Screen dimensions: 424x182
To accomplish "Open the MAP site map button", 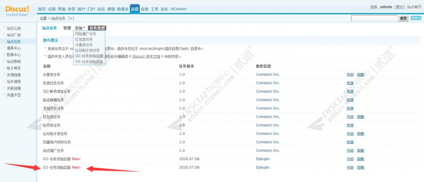I will (x=416, y=18).
